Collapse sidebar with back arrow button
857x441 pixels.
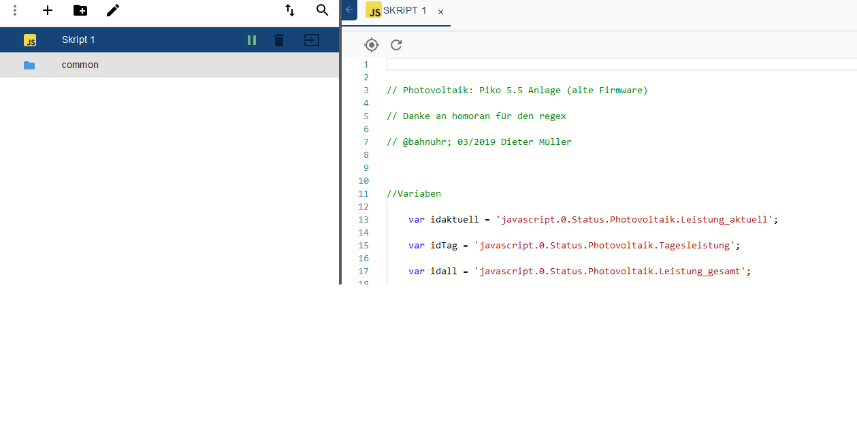(349, 10)
